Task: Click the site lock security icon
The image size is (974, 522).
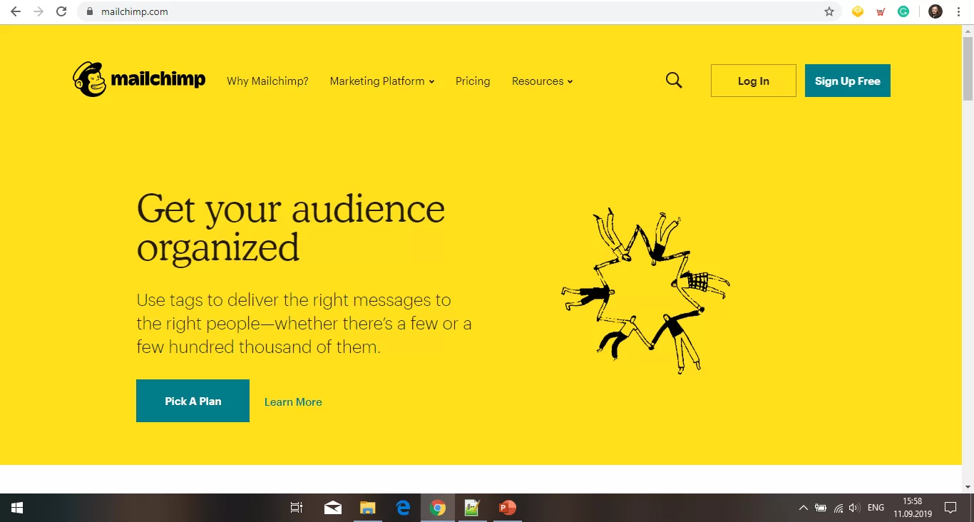Action: (x=90, y=11)
